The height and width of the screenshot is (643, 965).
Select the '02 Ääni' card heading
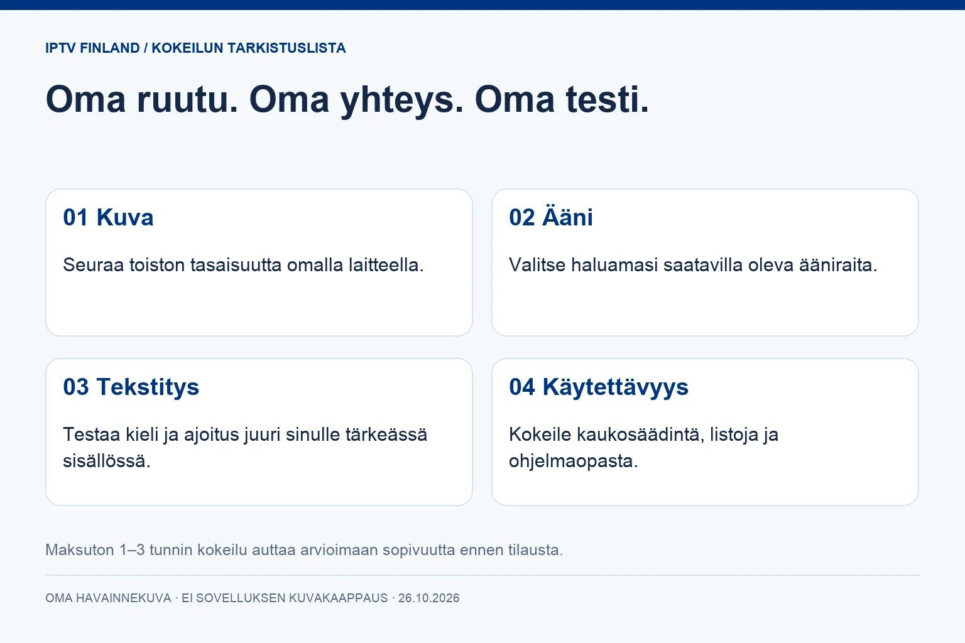[x=551, y=217]
